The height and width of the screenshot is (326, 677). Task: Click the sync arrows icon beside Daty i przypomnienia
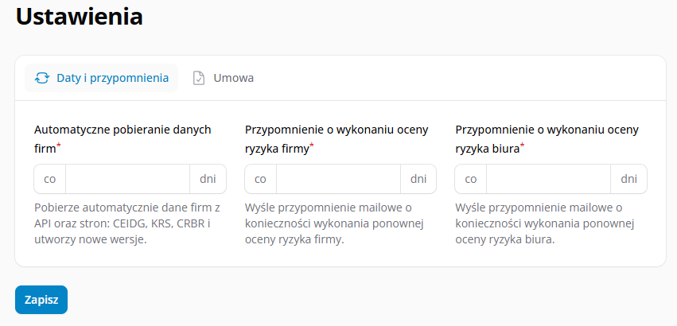(x=42, y=78)
